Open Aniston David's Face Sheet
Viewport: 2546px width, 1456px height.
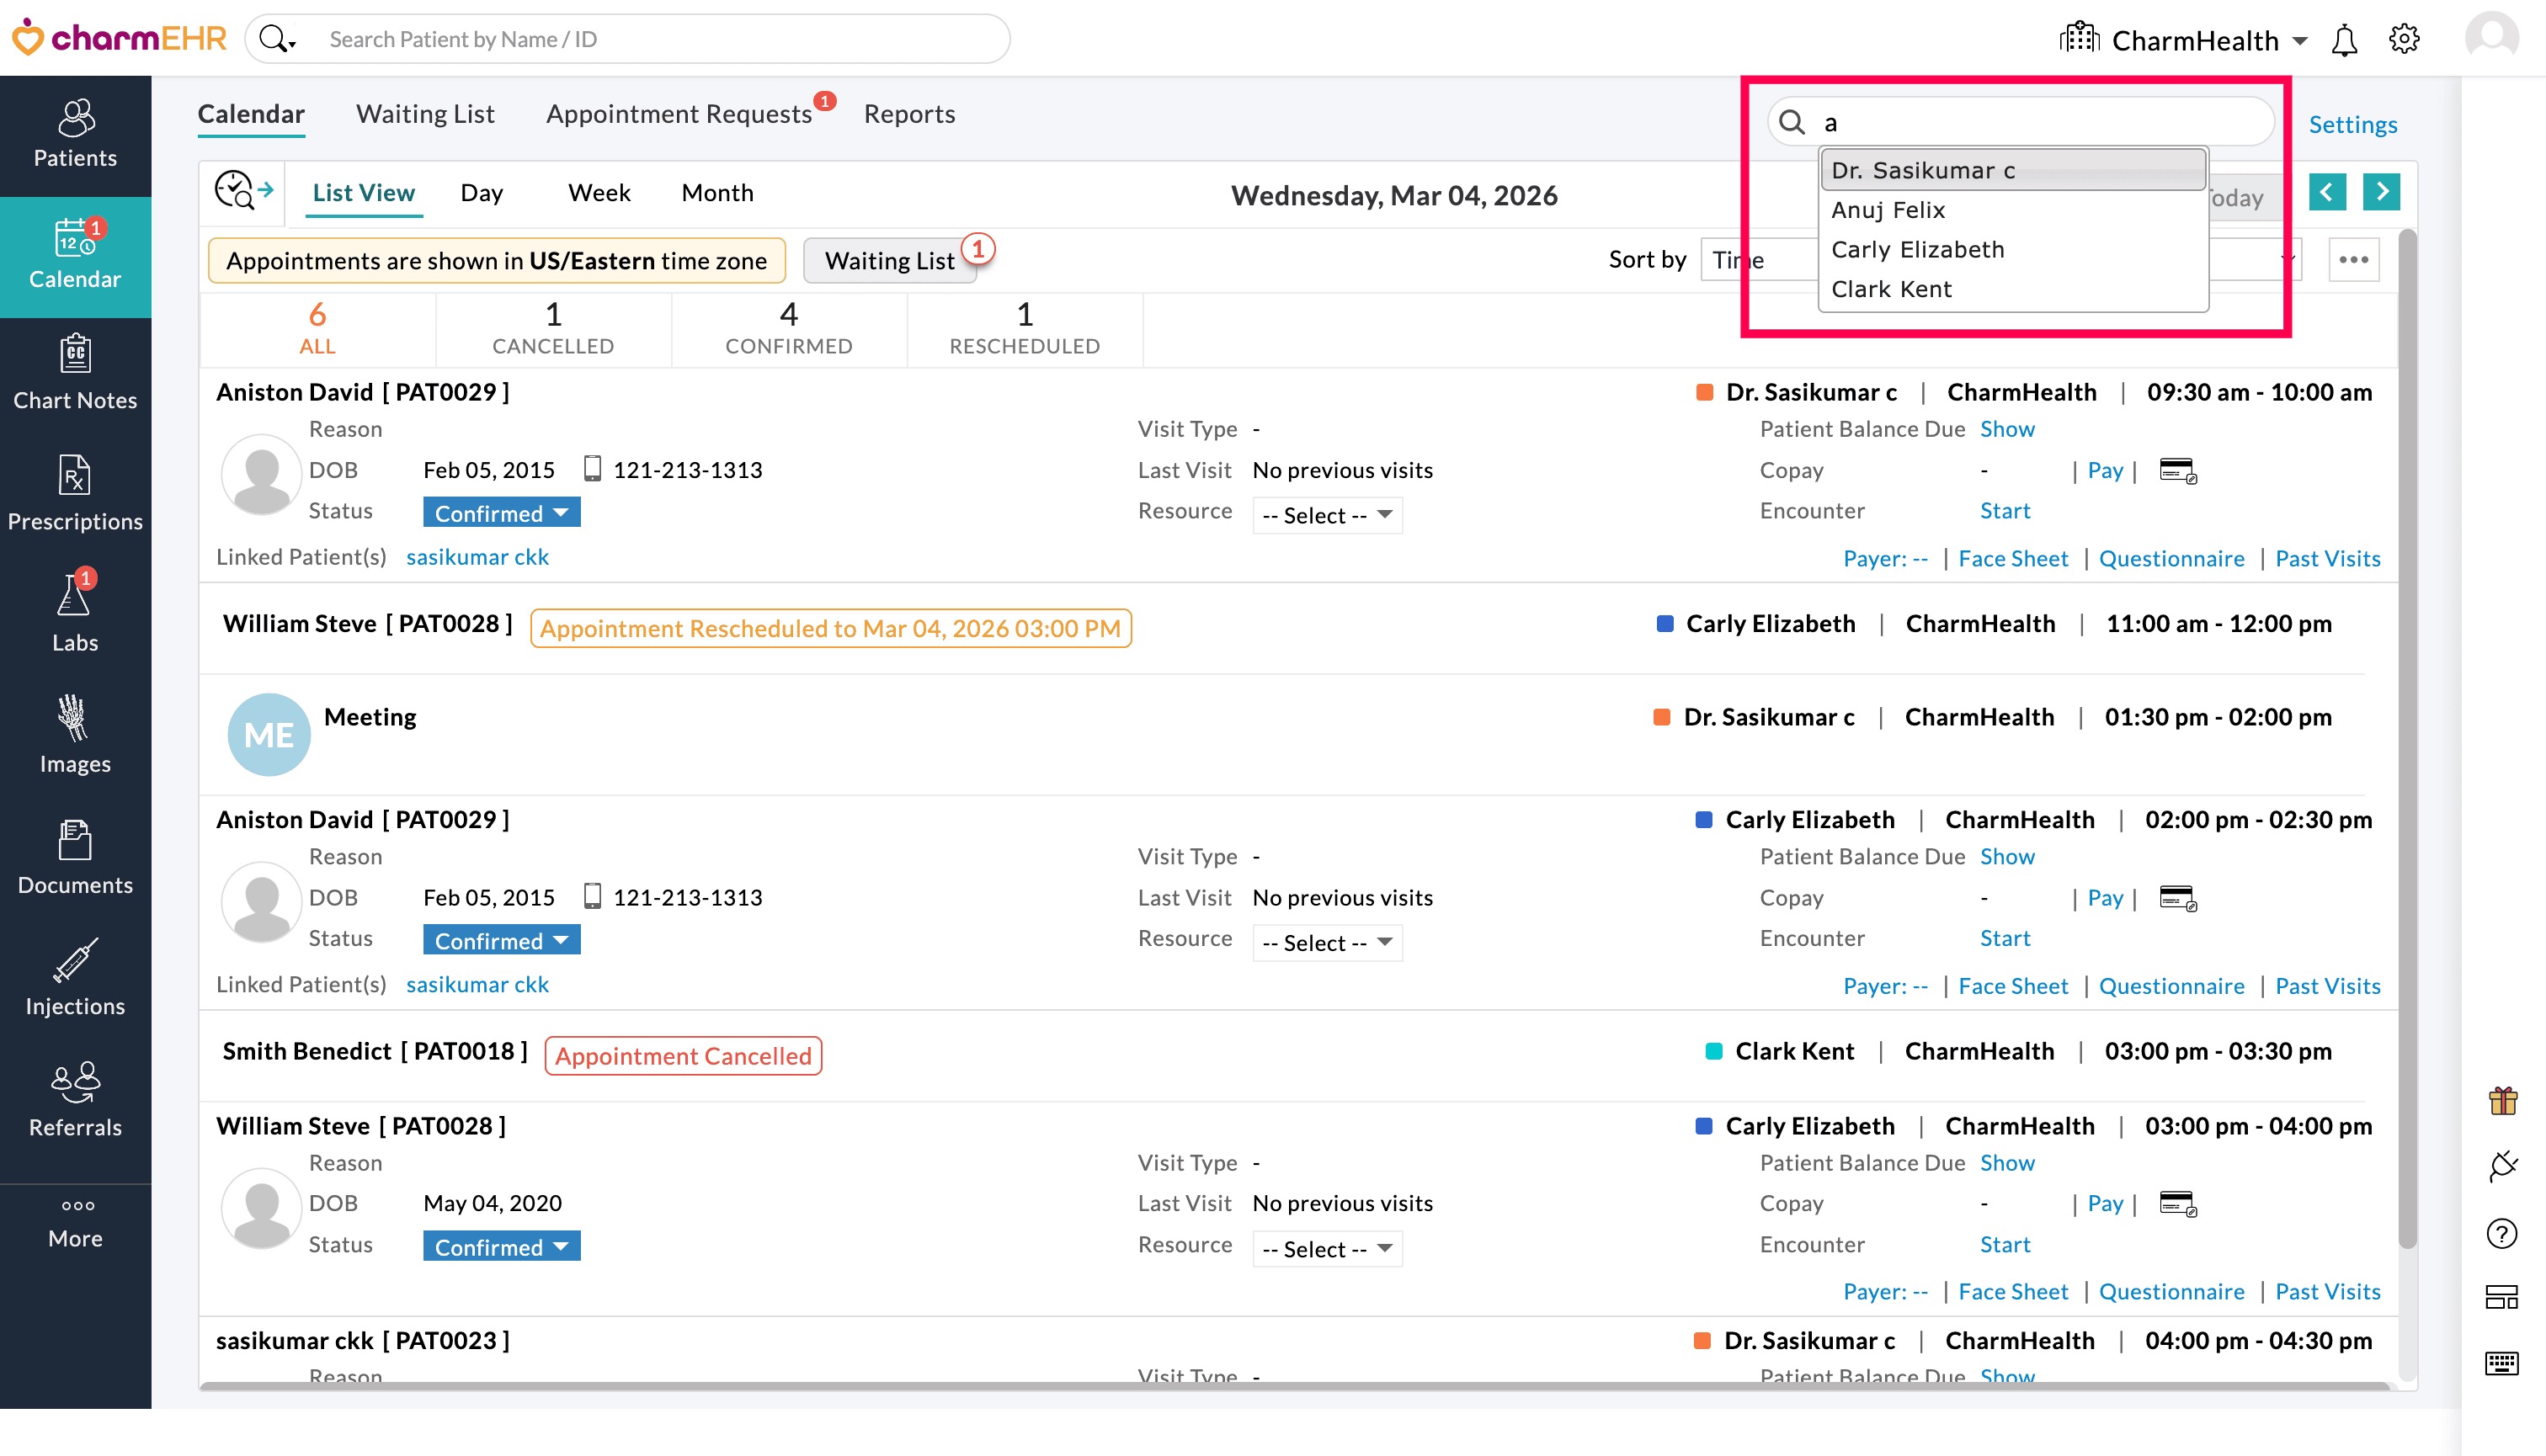click(x=2014, y=558)
